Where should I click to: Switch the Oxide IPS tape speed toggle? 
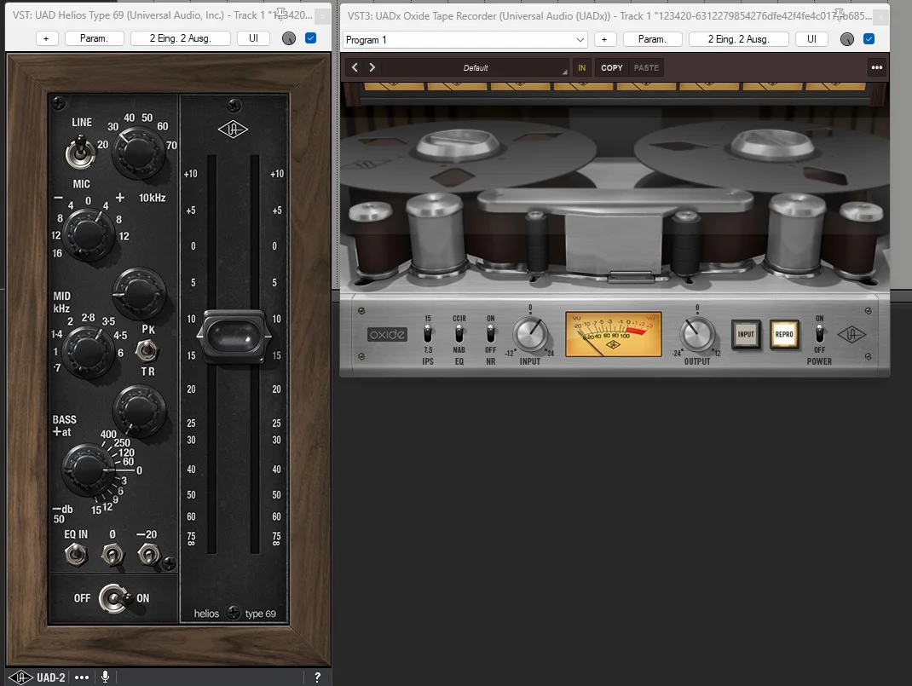pyautogui.click(x=428, y=334)
